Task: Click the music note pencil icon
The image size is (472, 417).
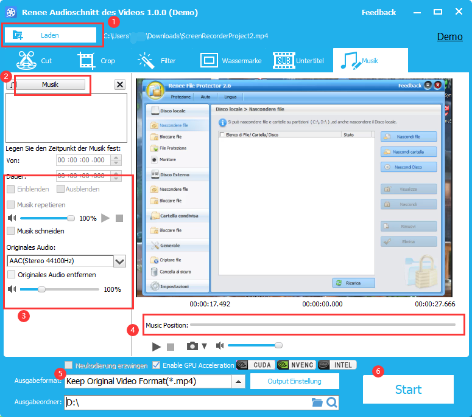Action: tap(350, 60)
